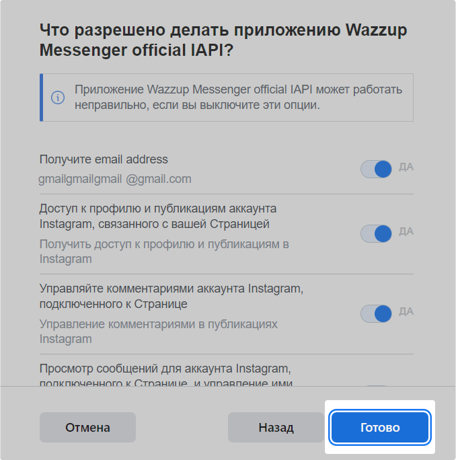Click ДА label beside comments management toggle
Viewport: 456px width, 460px height.
tap(406, 311)
